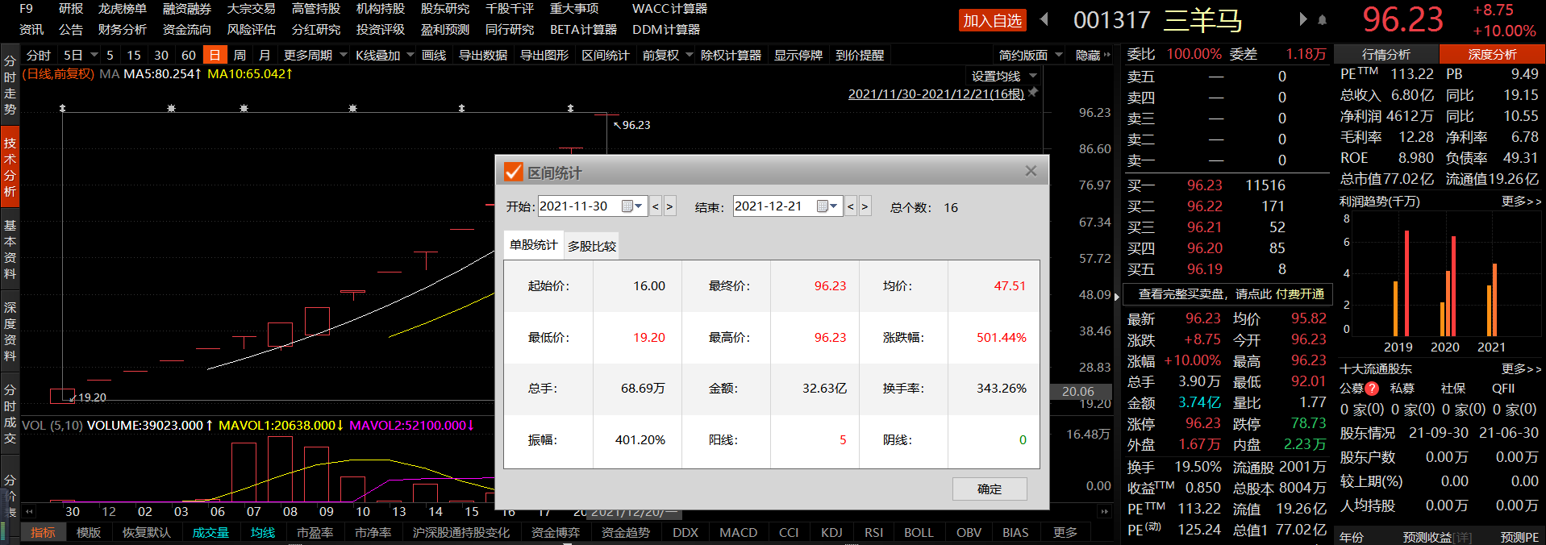Toggle the 成交量 volume indicator
Viewport: 1546px width, 545px height.
[210, 533]
